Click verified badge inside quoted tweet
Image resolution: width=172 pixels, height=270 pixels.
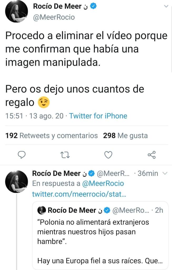pos(107,210)
